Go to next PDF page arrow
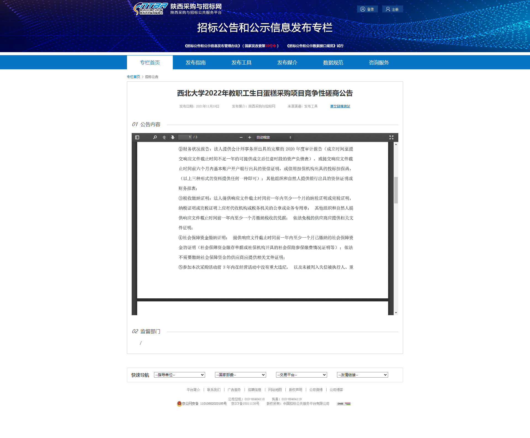The height and width of the screenshot is (438, 530). tap(173, 137)
